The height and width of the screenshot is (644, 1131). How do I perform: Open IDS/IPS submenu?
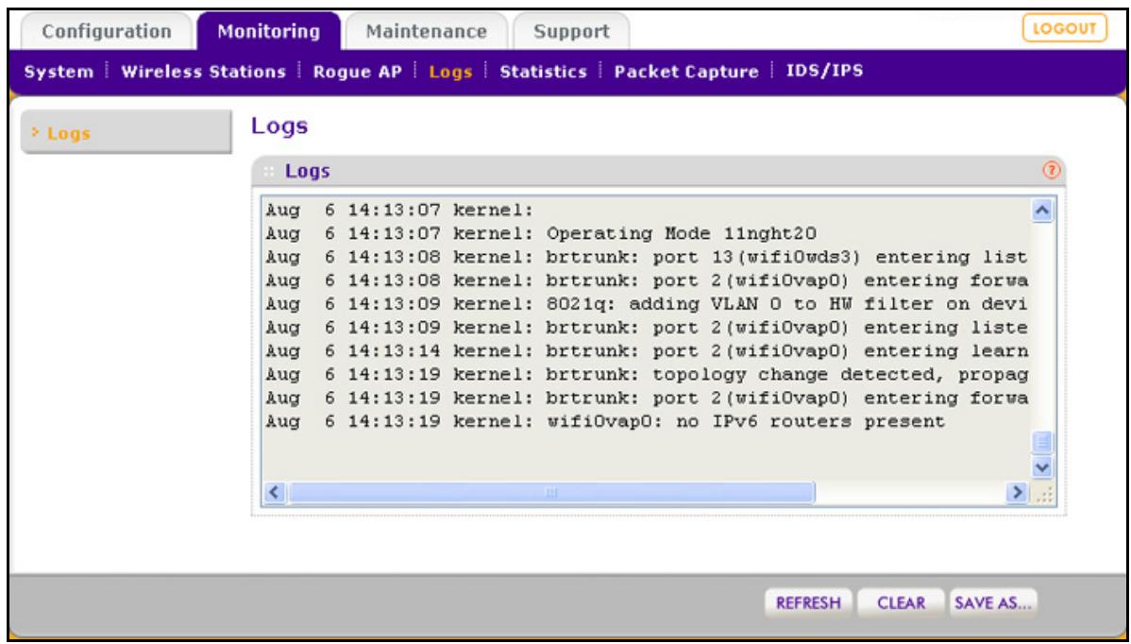[824, 71]
